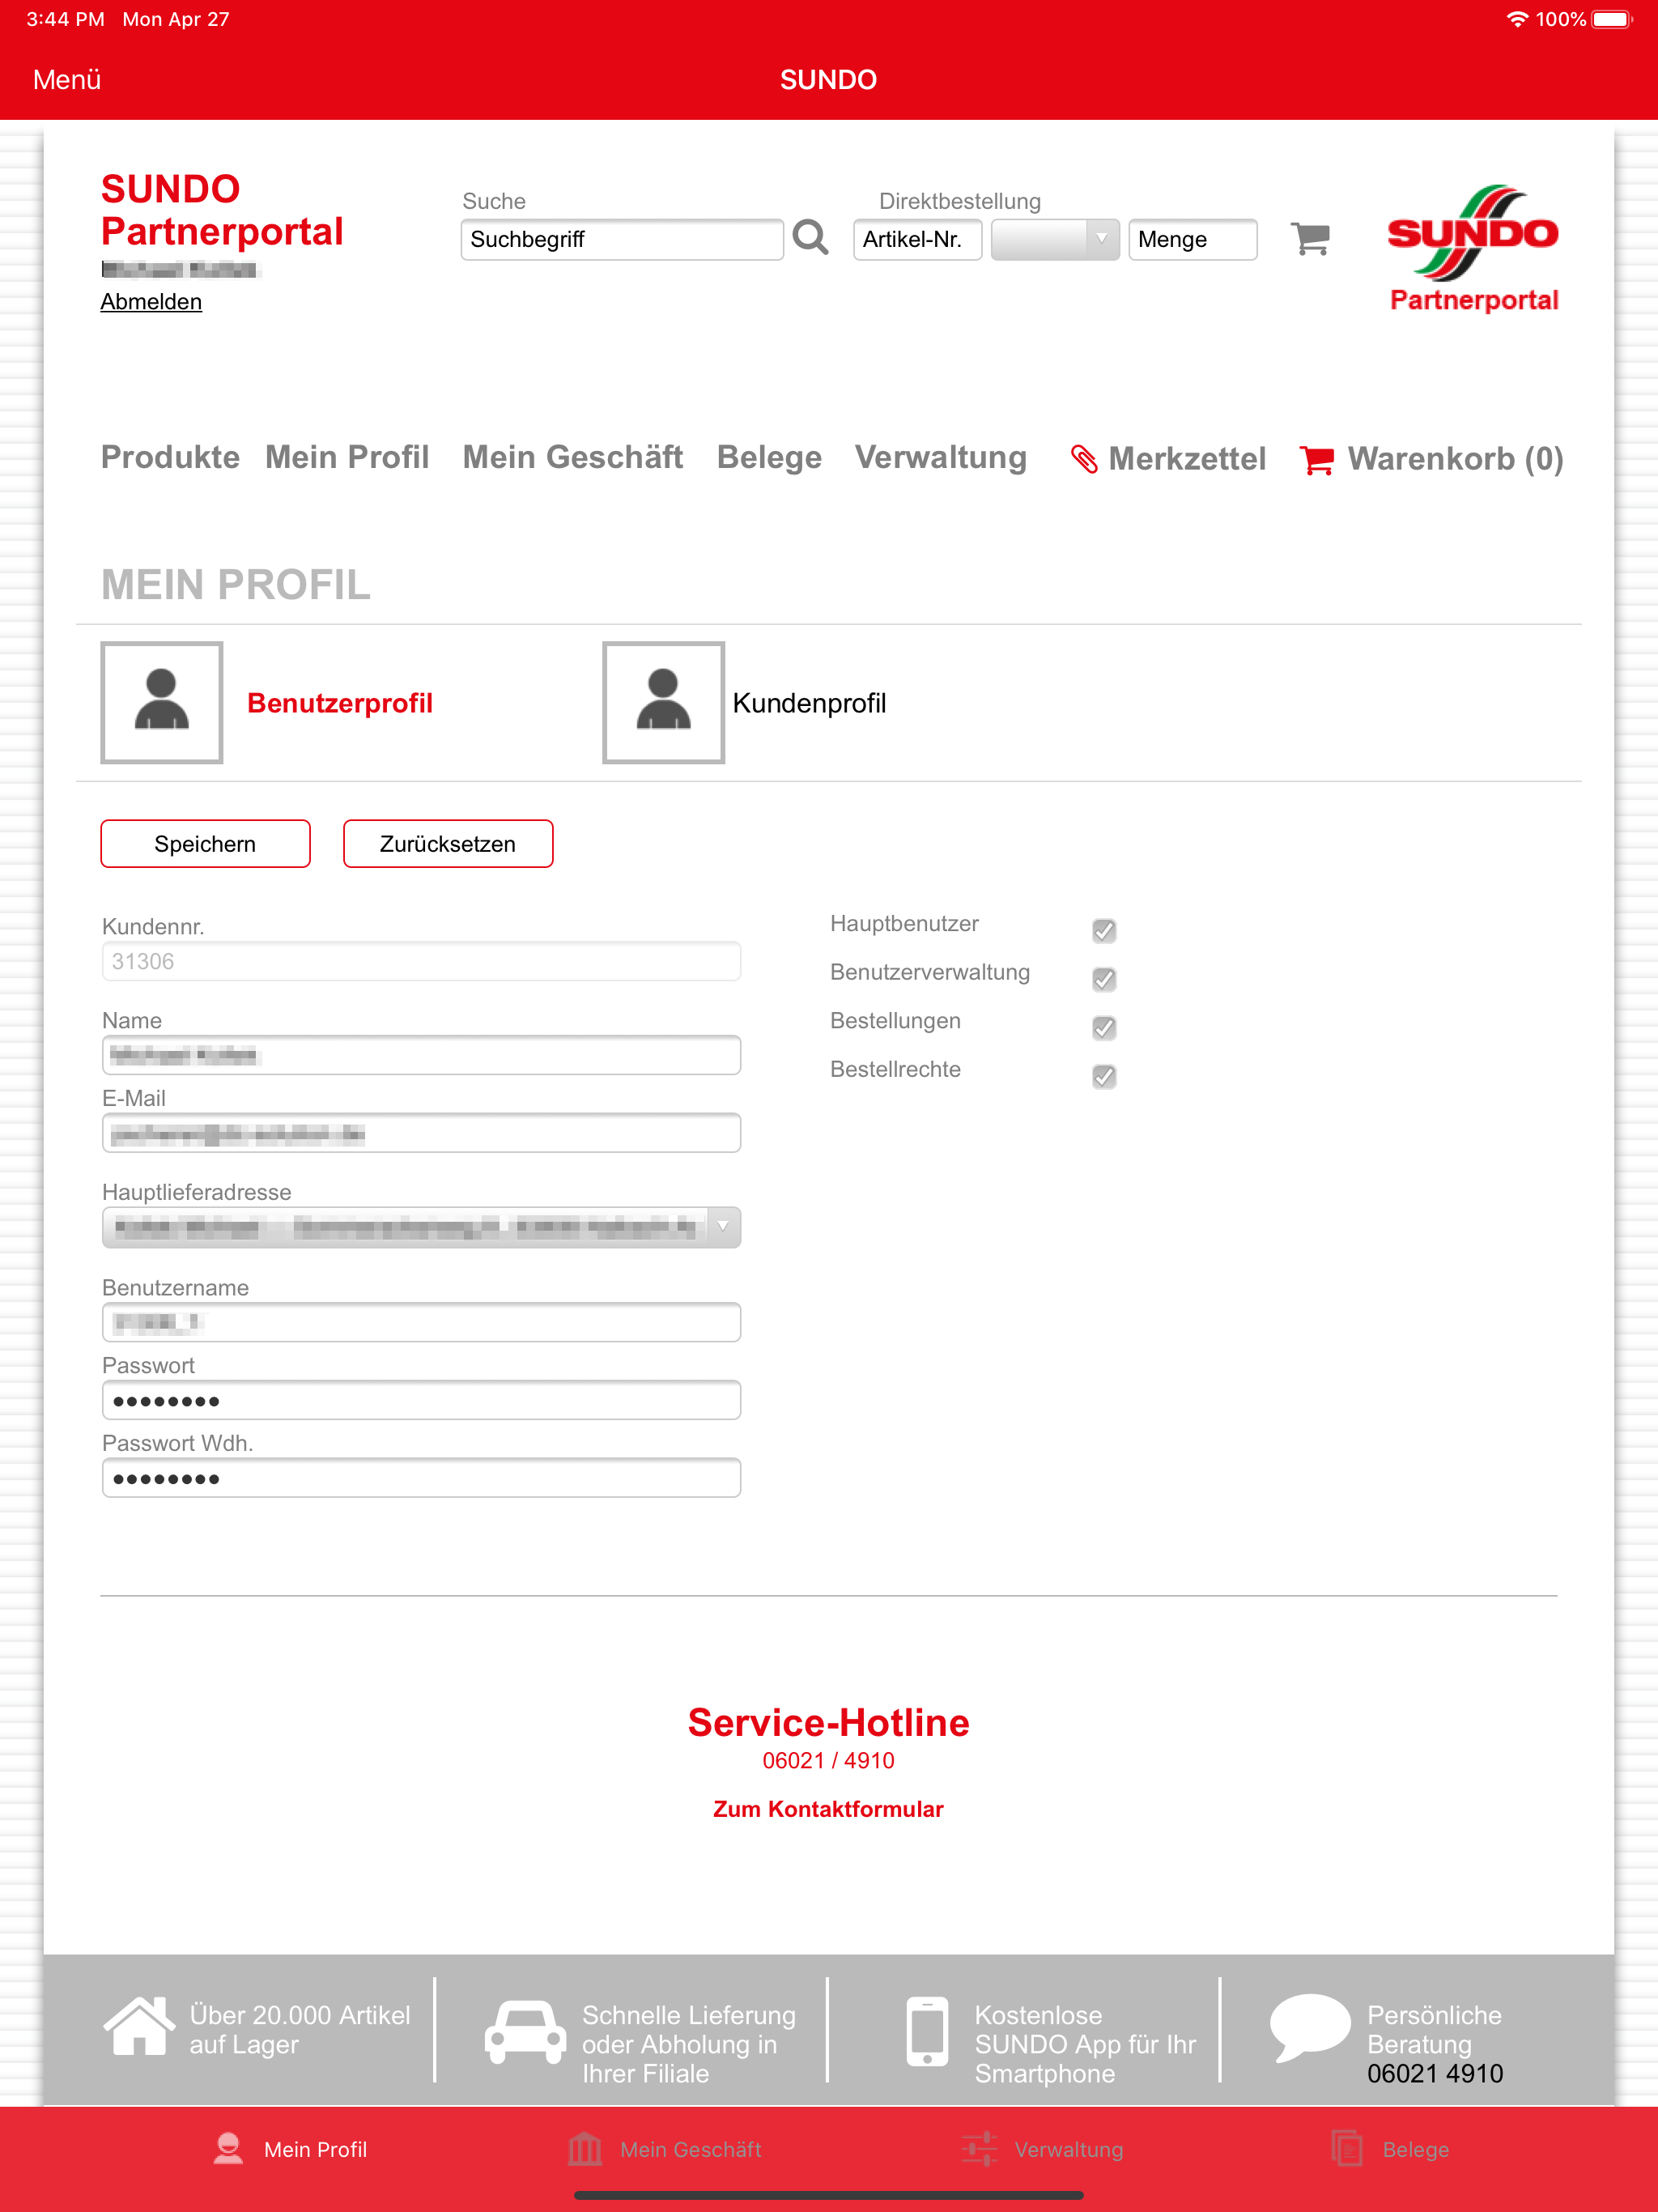Click the Name input field
The image size is (1658, 2212).
(421, 1055)
